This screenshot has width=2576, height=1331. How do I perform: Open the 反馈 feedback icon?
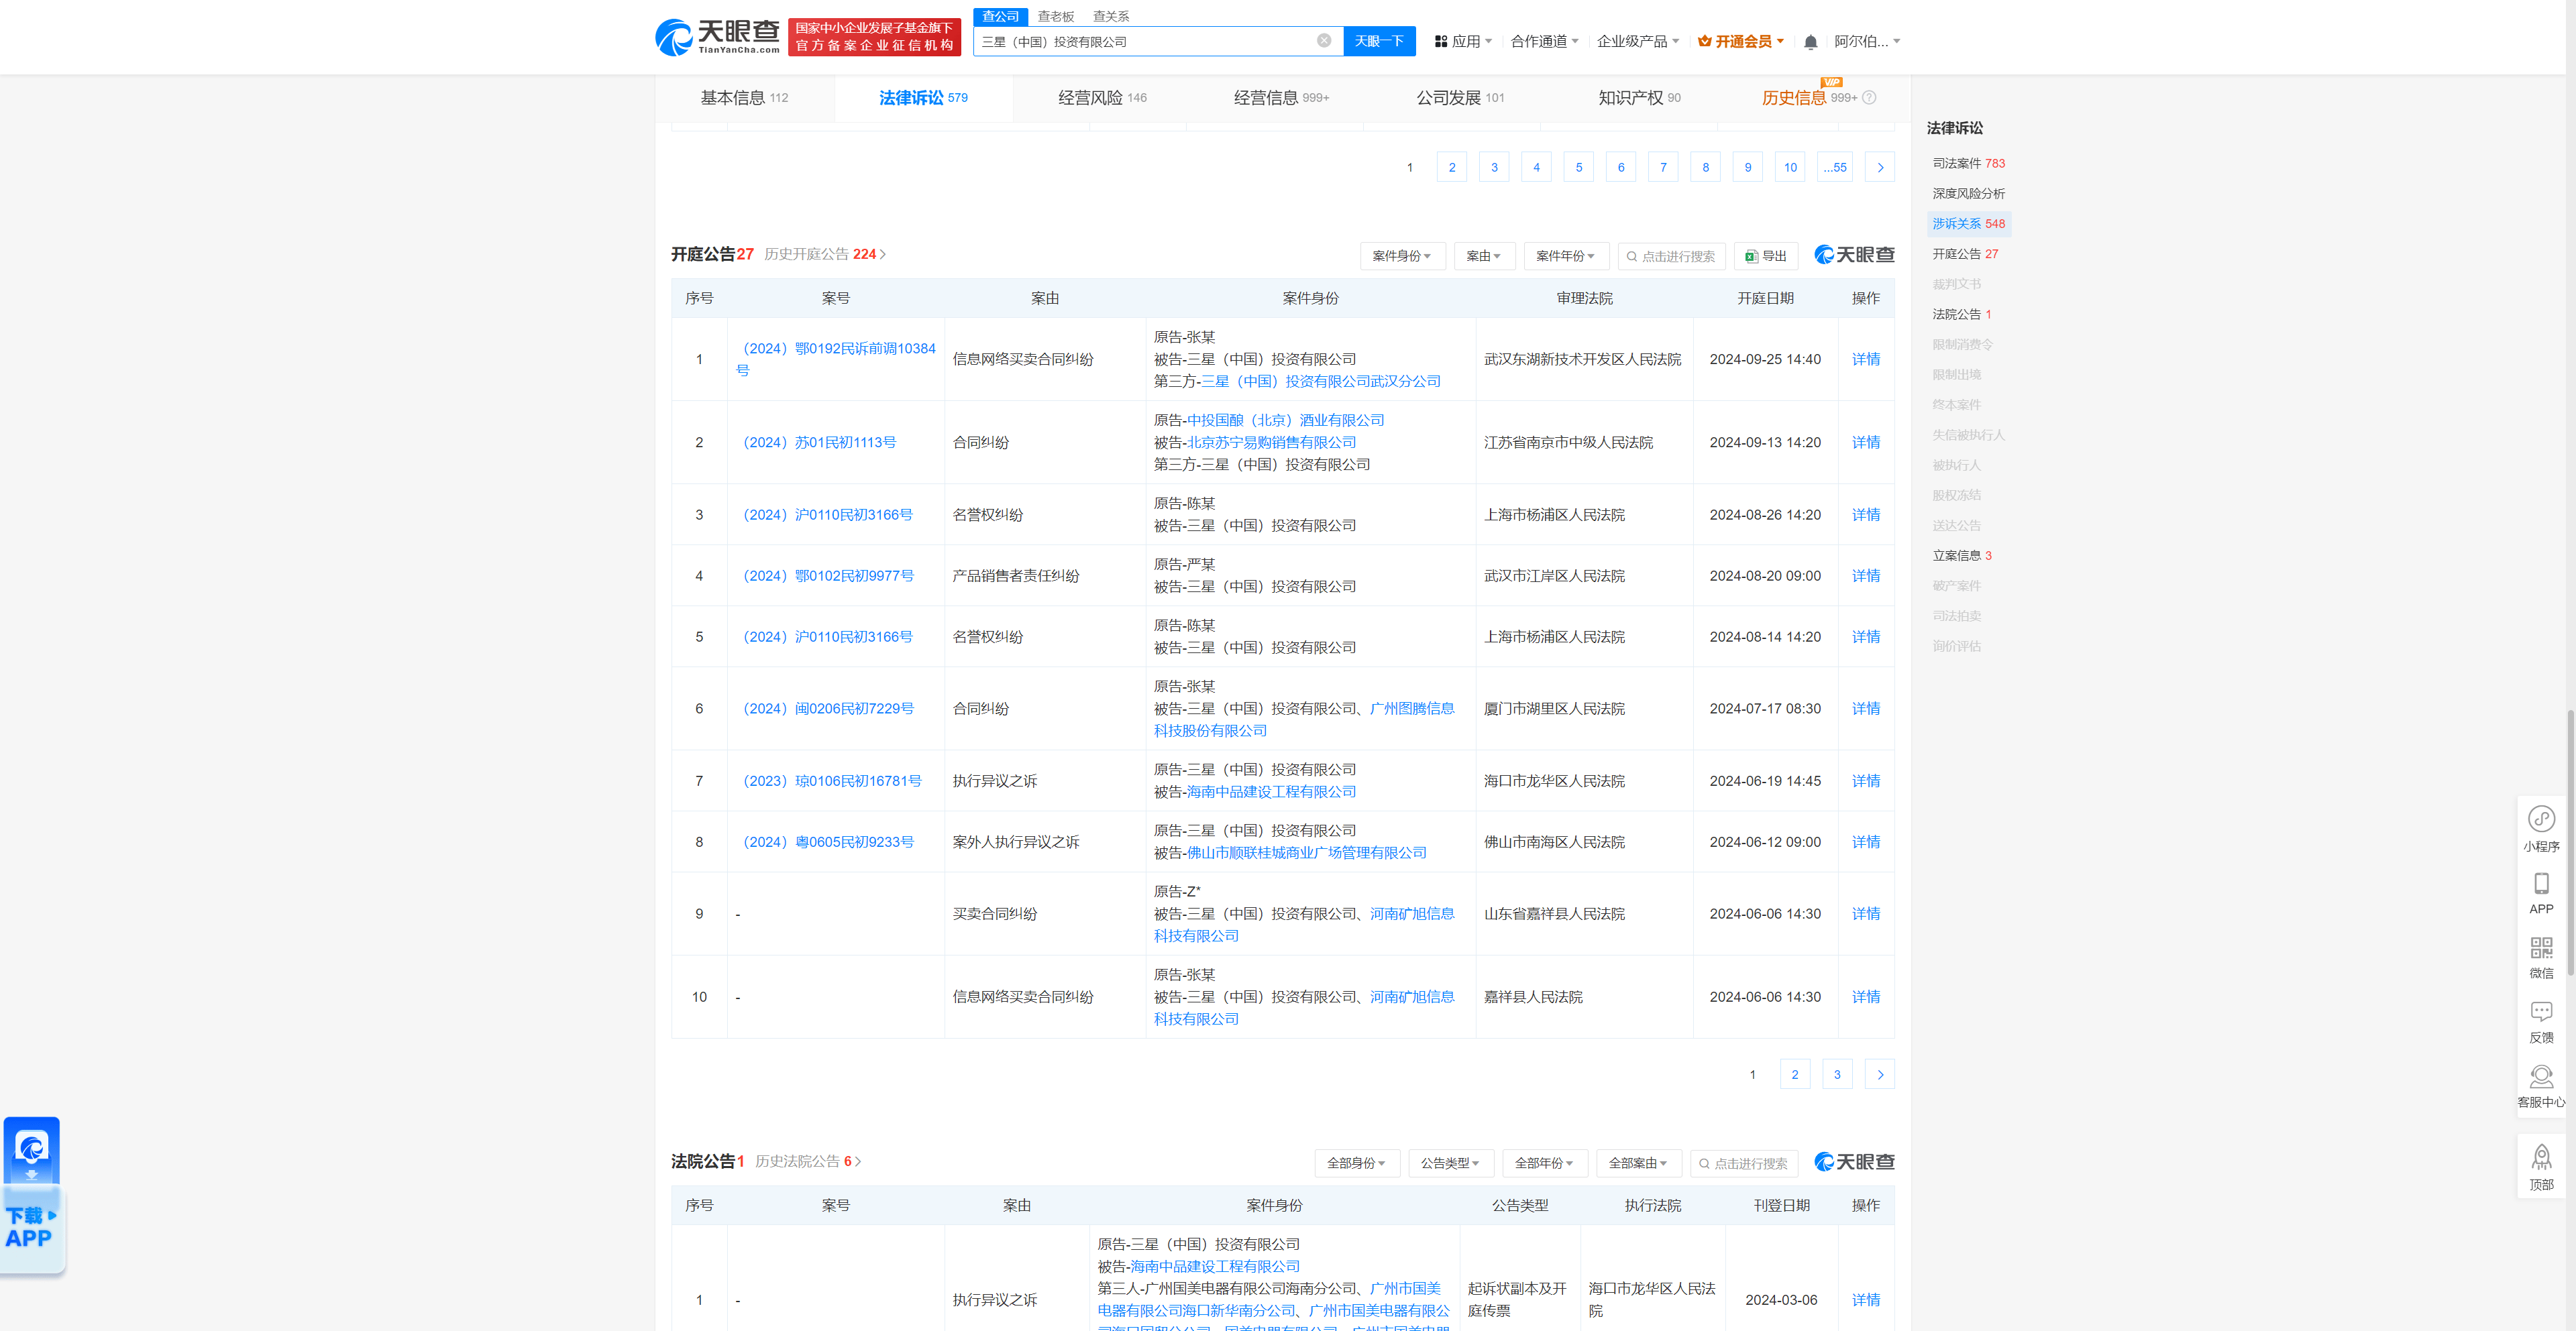pos(2541,1023)
